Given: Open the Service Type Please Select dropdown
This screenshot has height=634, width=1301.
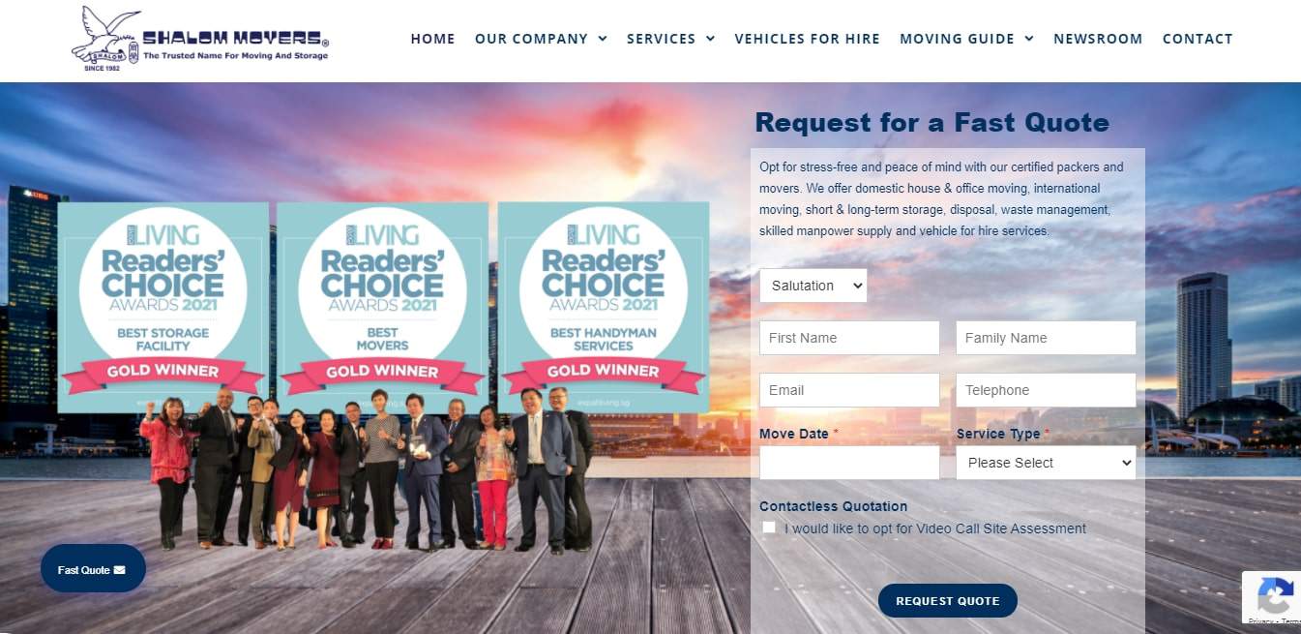Looking at the screenshot, I should tap(1046, 463).
